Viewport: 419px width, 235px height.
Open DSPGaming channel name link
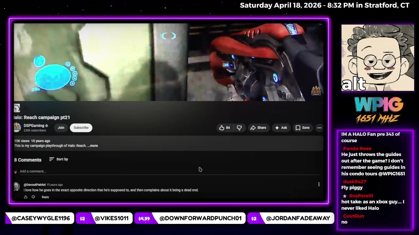click(34, 126)
